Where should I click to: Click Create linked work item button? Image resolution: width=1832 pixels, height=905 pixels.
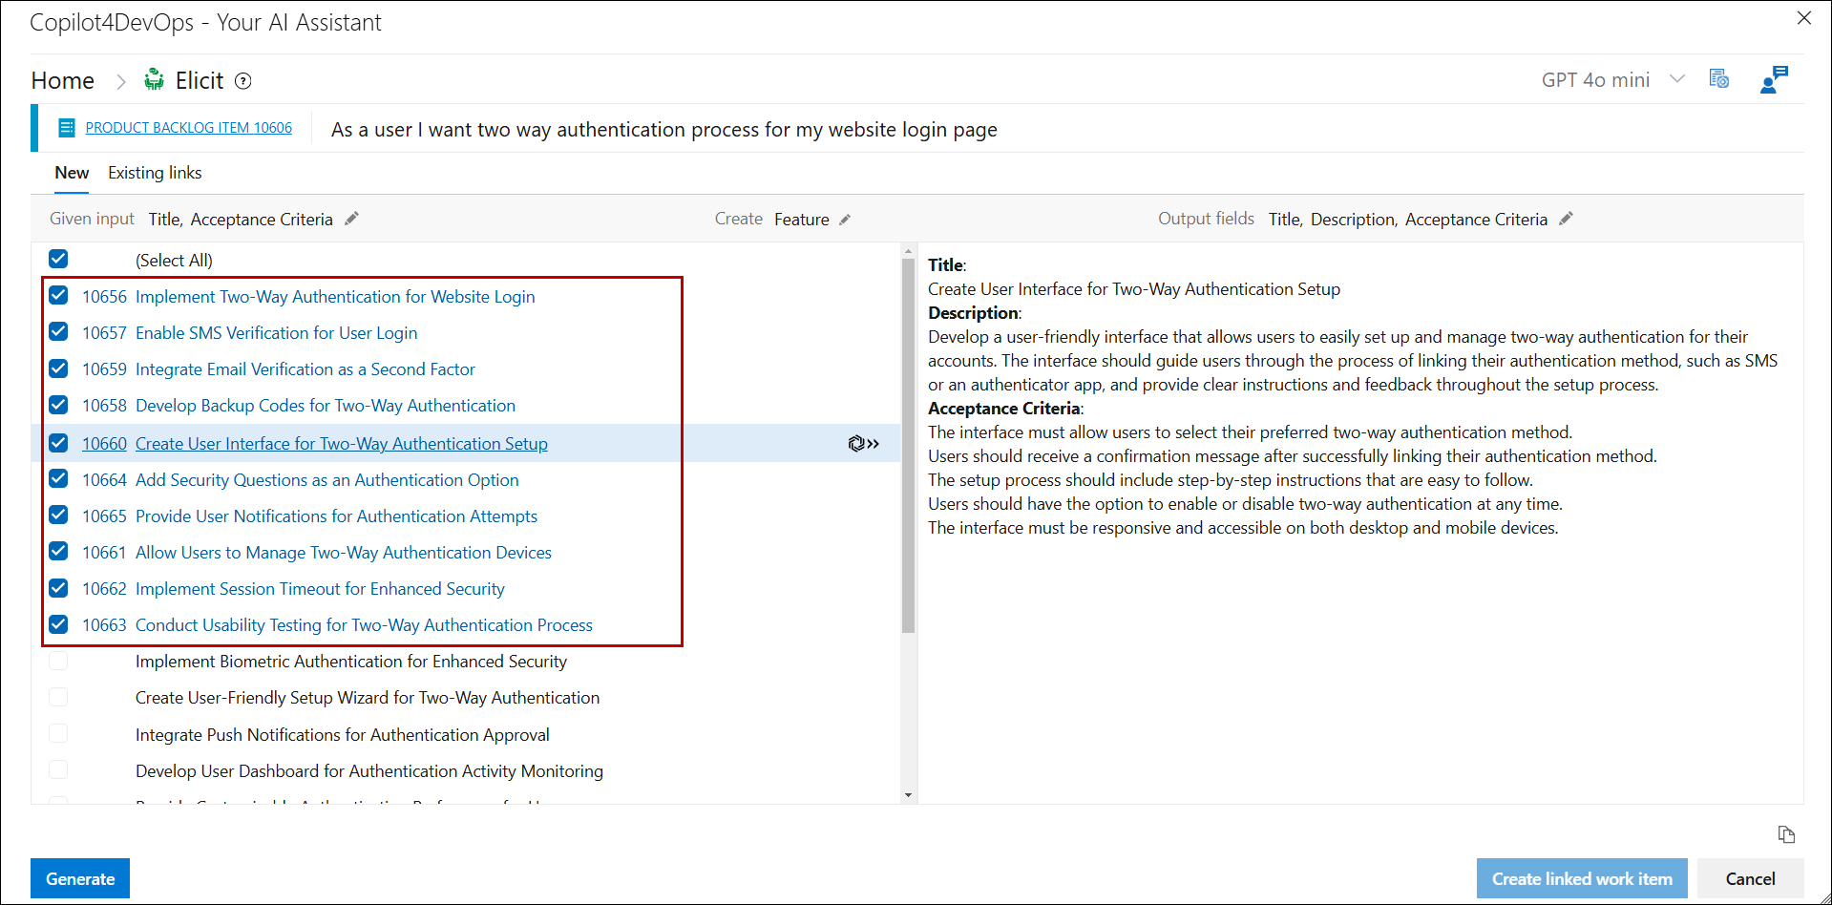tap(1582, 878)
